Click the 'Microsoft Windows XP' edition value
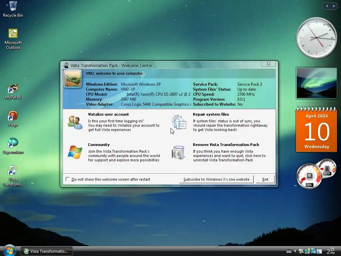Viewport: 341px width, 256px height. pyautogui.click(x=141, y=84)
